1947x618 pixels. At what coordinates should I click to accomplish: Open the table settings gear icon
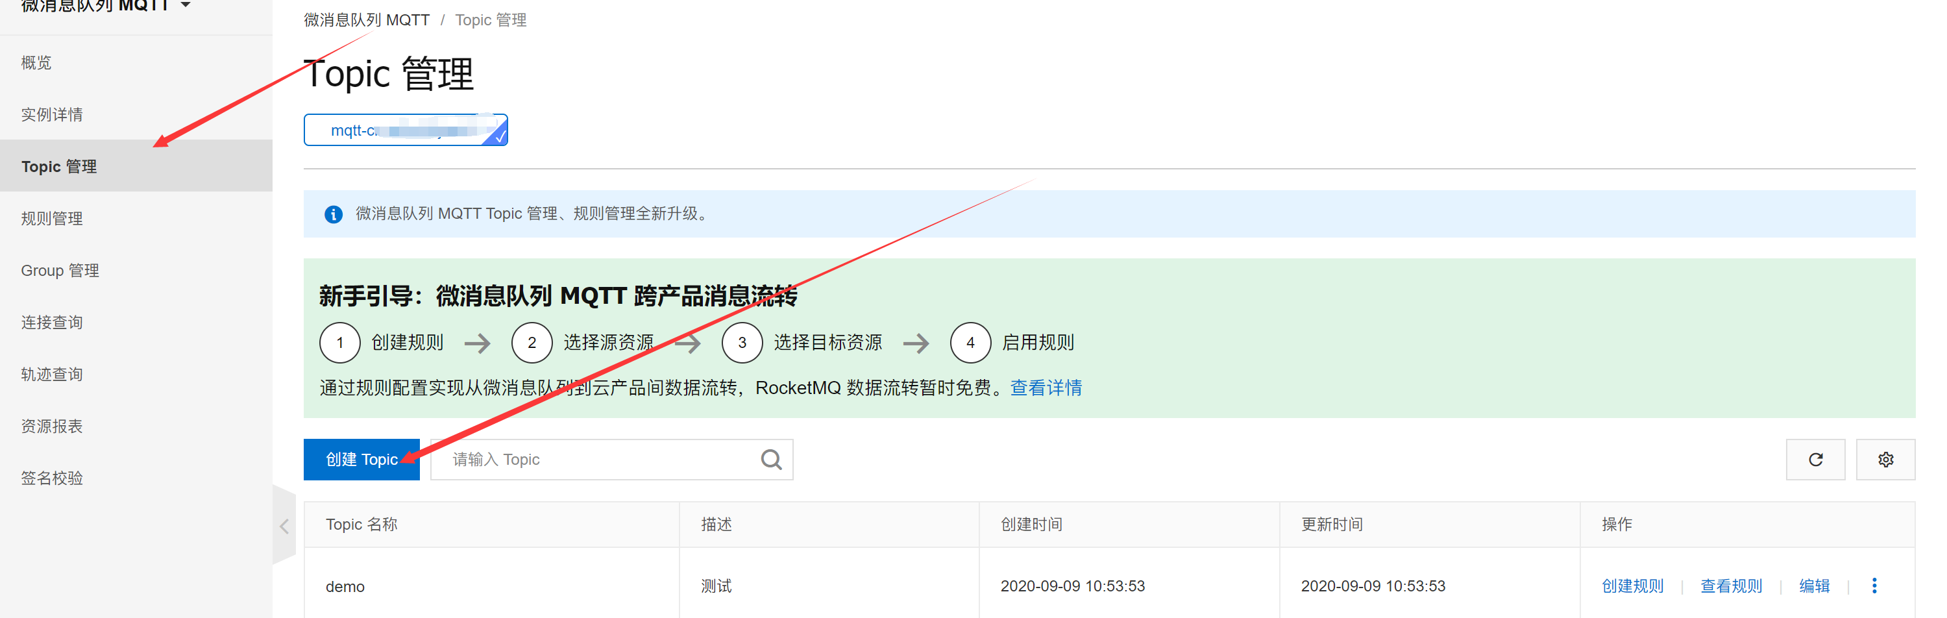tap(1885, 459)
